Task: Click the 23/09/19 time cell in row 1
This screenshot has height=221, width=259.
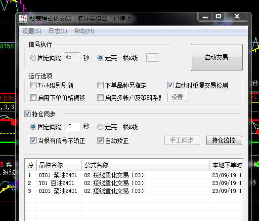Action: coord(226,175)
